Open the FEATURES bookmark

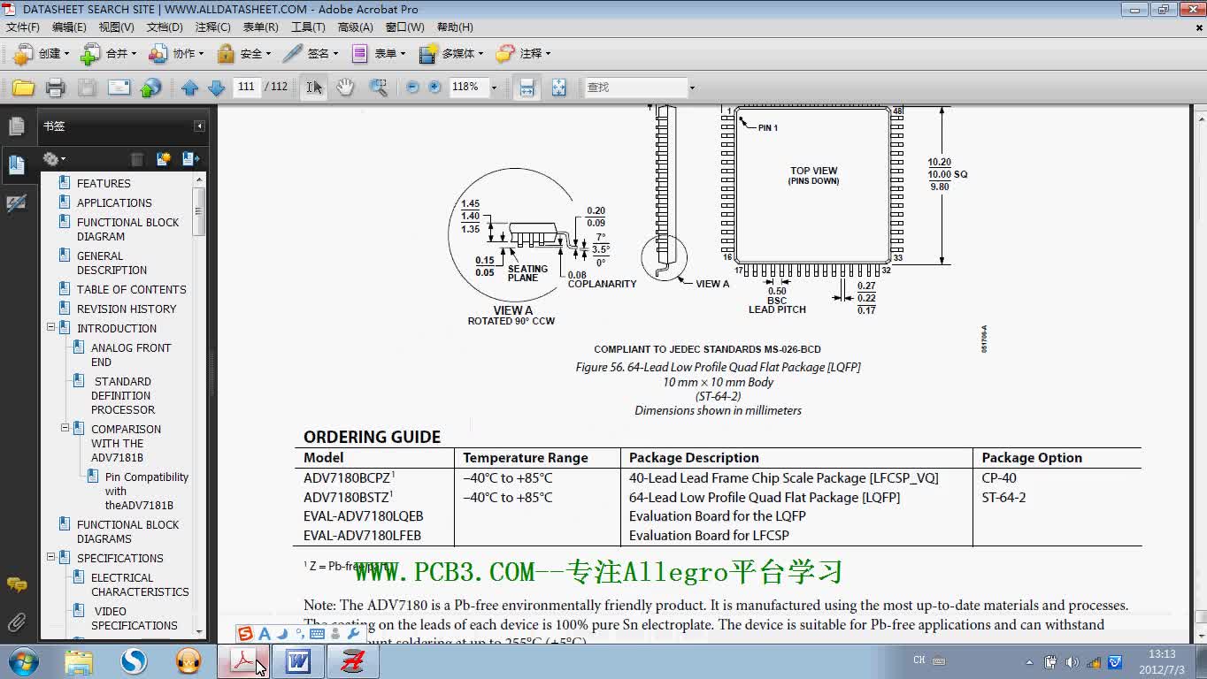(104, 183)
